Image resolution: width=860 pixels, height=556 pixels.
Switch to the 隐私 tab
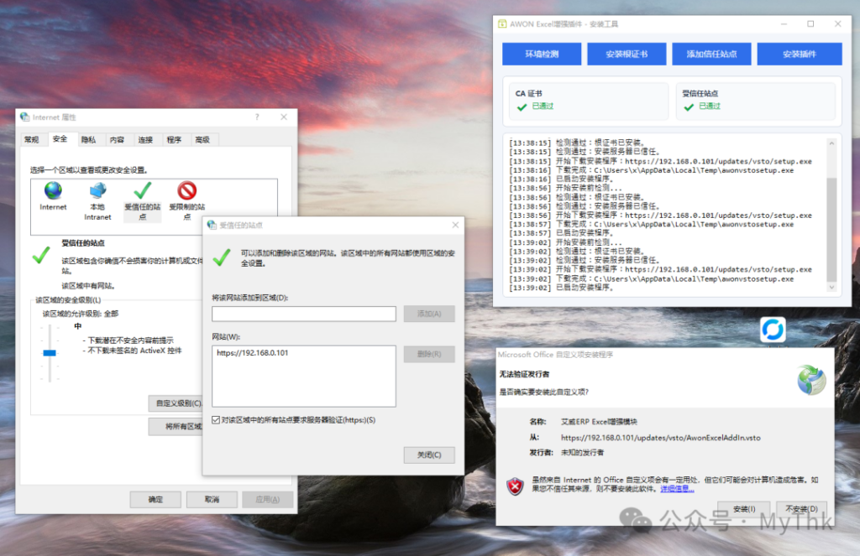[x=89, y=140]
